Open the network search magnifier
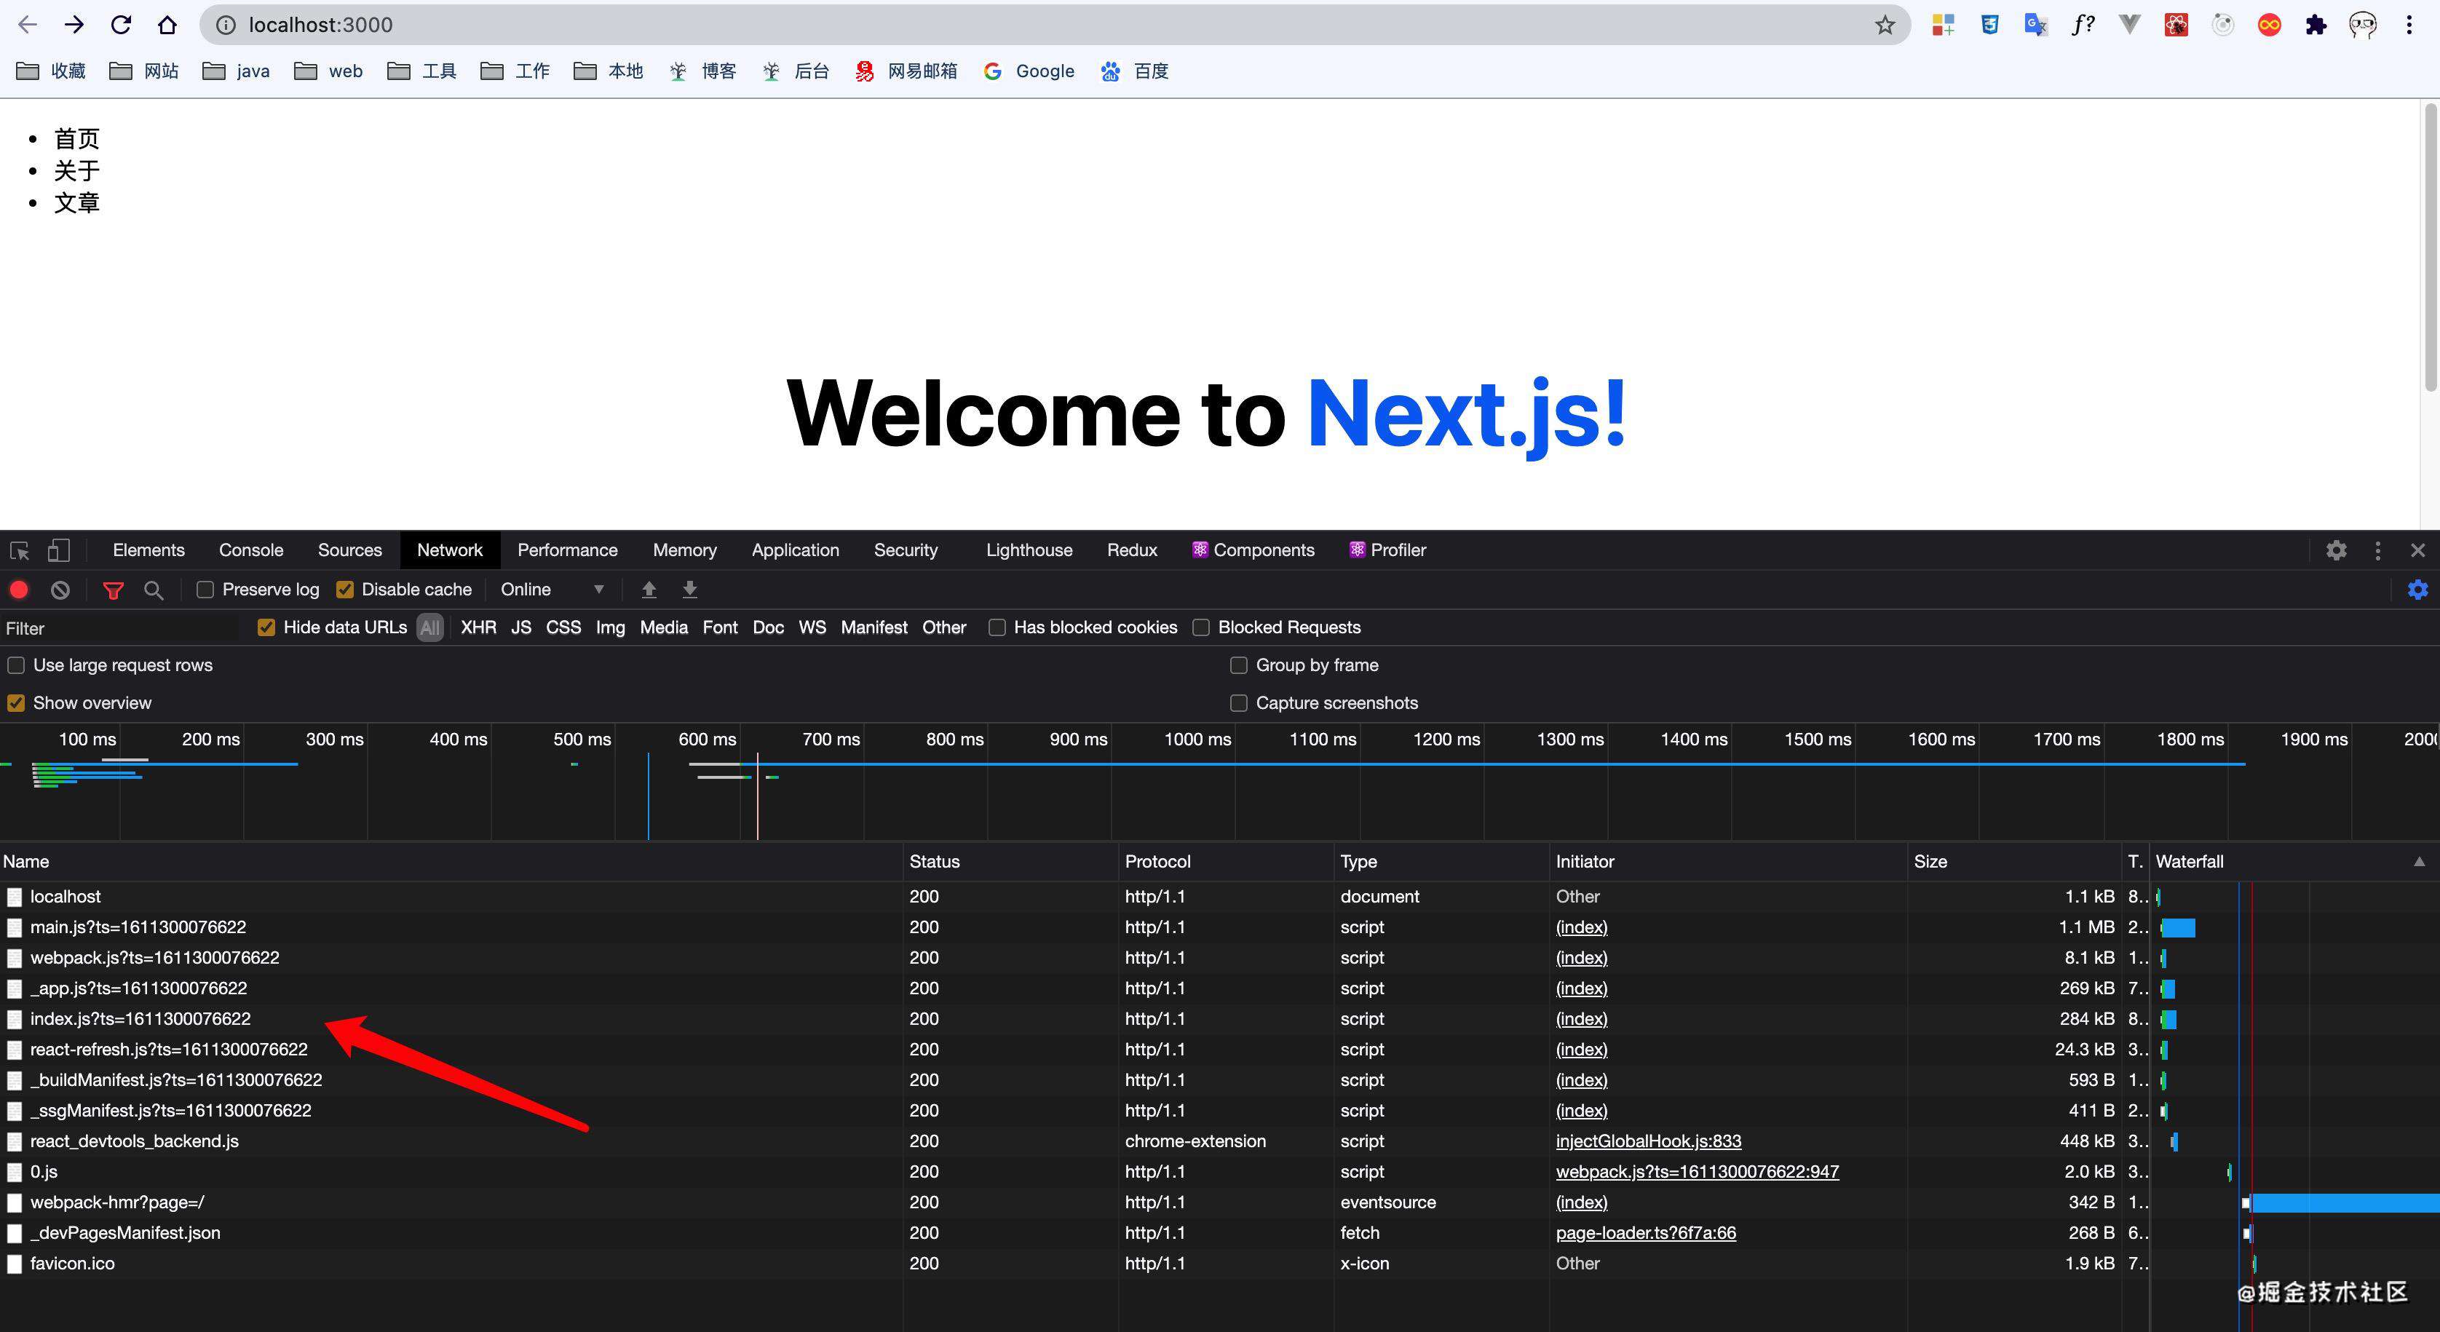Screen dimensions: 2440x1332 coord(154,590)
